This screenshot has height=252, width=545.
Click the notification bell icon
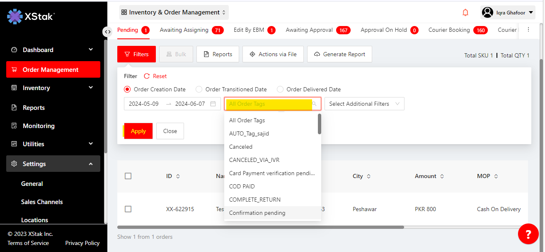(465, 12)
